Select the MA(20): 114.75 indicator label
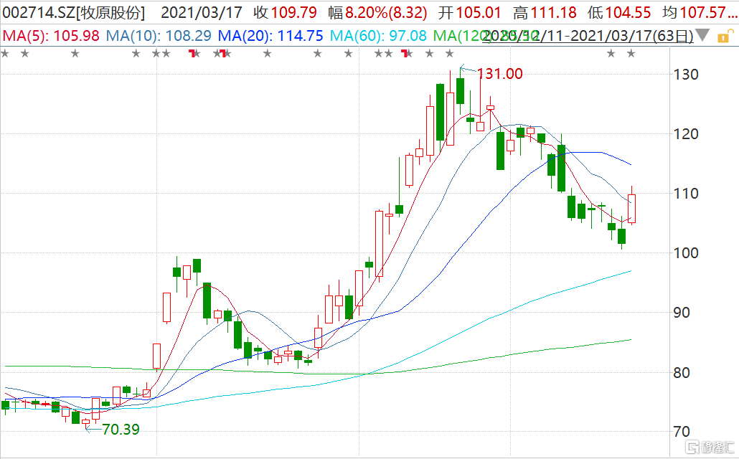739x459 pixels. [270, 36]
